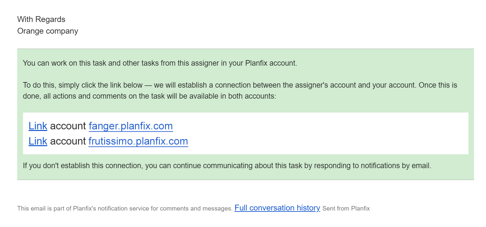Viewport: 486px width, 227px height.
Task: Open the Link for frutissimo.planfix.com account
Action: (x=38, y=141)
